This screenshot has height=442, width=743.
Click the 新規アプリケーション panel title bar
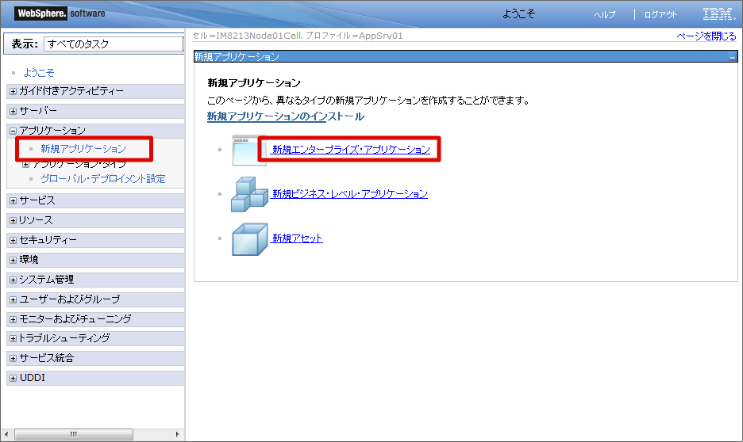click(x=465, y=57)
